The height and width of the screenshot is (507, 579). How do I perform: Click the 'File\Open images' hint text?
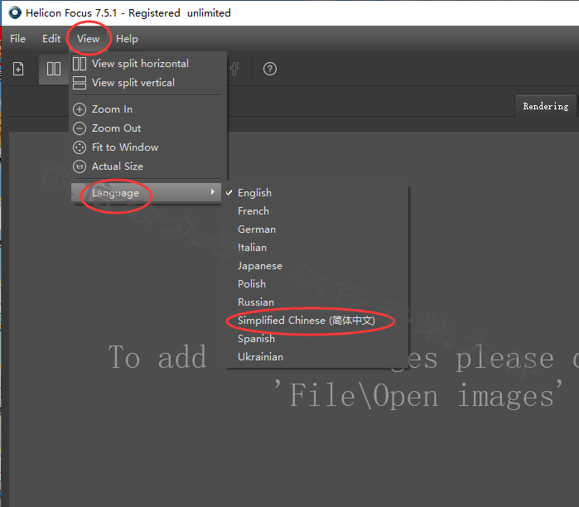click(x=419, y=394)
